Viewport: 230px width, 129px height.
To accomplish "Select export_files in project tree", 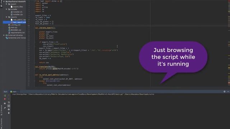I will 18,7.
